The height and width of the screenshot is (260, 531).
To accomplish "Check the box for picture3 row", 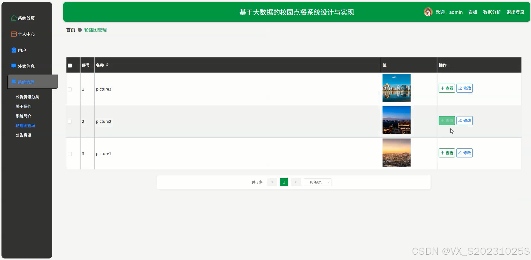I will click(x=70, y=89).
